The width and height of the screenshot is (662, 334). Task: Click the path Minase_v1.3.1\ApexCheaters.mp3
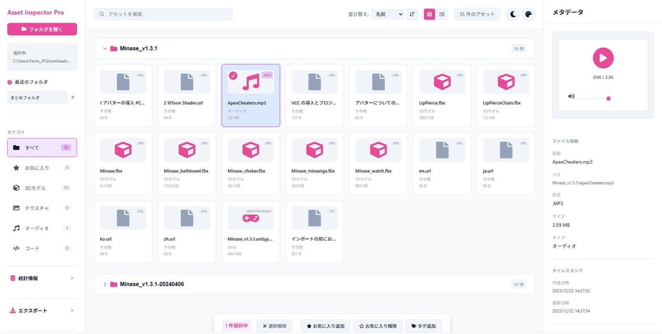coord(582,183)
